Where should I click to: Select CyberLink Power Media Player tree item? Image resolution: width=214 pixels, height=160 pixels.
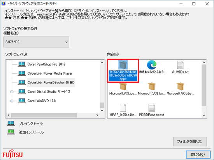50,73
